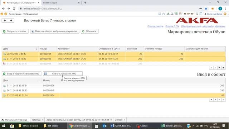Viewport: 229px width, 129px height.
Task: Click the Chrome address bar URL
Action: pyautogui.click(x=43, y=9)
